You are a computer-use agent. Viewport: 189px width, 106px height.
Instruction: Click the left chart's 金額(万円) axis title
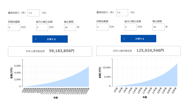click(12, 73)
